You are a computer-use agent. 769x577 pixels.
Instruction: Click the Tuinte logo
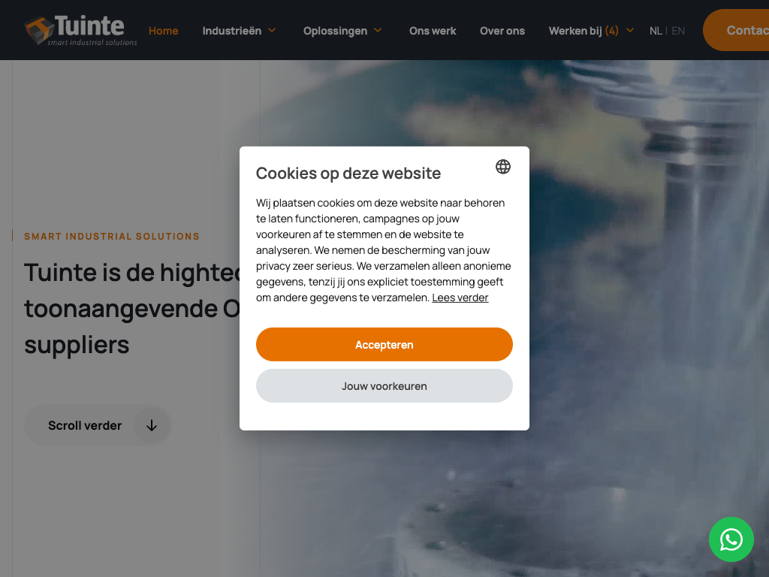coord(81,30)
